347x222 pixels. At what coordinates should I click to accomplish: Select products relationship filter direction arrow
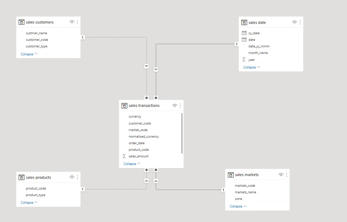(x=146, y=181)
